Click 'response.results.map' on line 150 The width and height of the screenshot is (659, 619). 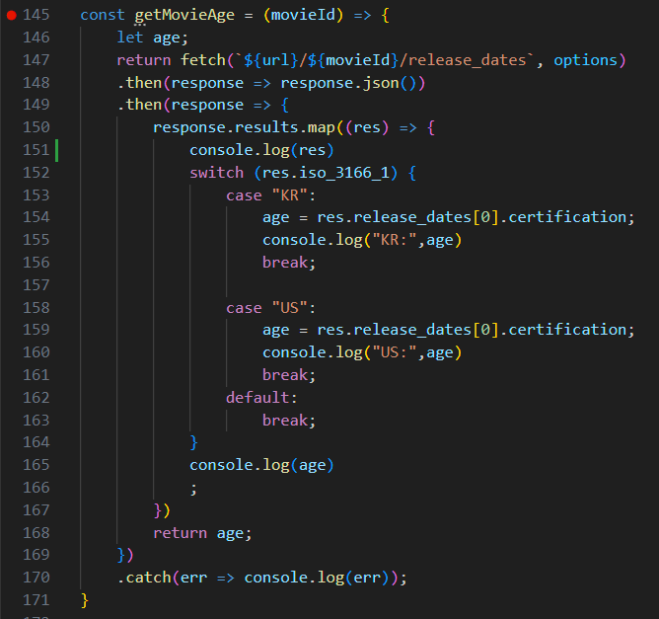coord(245,127)
